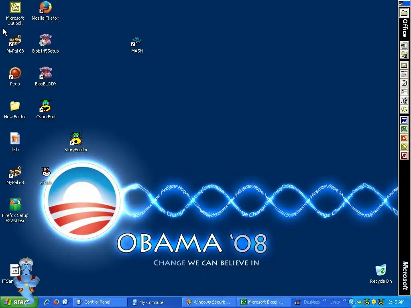This screenshot has height=308, width=411.
Task: Click New Note sticky icon in Office bar
Action: [404, 109]
